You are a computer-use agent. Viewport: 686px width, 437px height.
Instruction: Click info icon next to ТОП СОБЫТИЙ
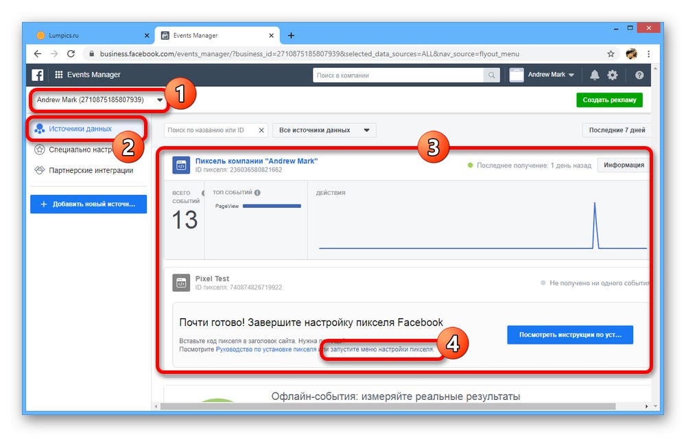[x=258, y=193]
